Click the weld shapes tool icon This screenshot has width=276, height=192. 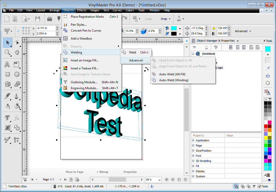click(17, 127)
